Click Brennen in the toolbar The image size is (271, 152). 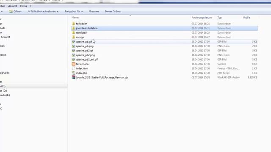(94, 11)
